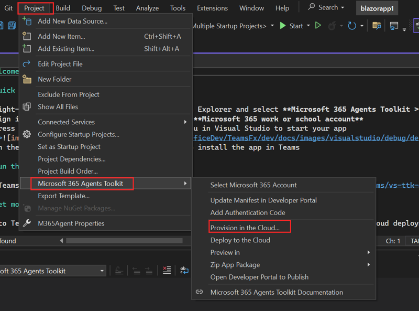
Task: Open the Build menu
Action: tap(63, 8)
